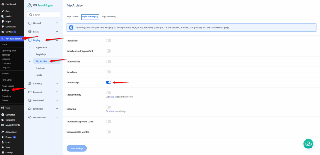Open the Single Trip submenu item

[41, 54]
